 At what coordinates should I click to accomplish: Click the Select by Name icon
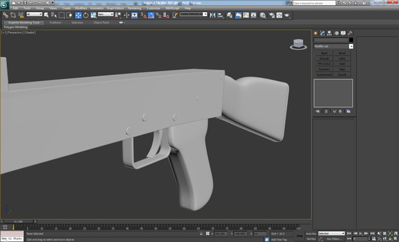(54, 15)
